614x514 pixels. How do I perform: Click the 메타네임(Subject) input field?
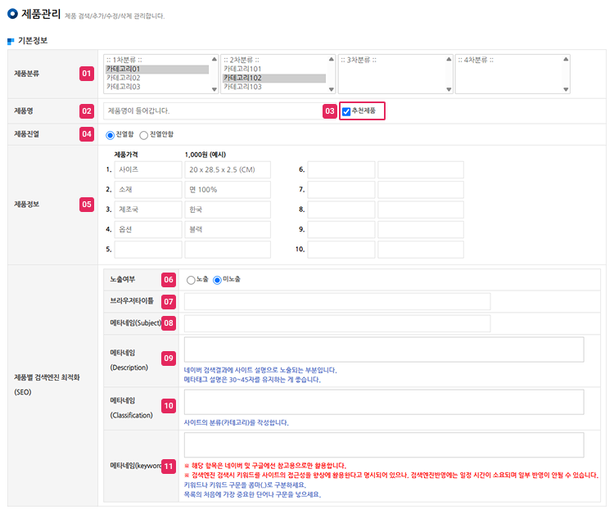click(x=337, y=323)
